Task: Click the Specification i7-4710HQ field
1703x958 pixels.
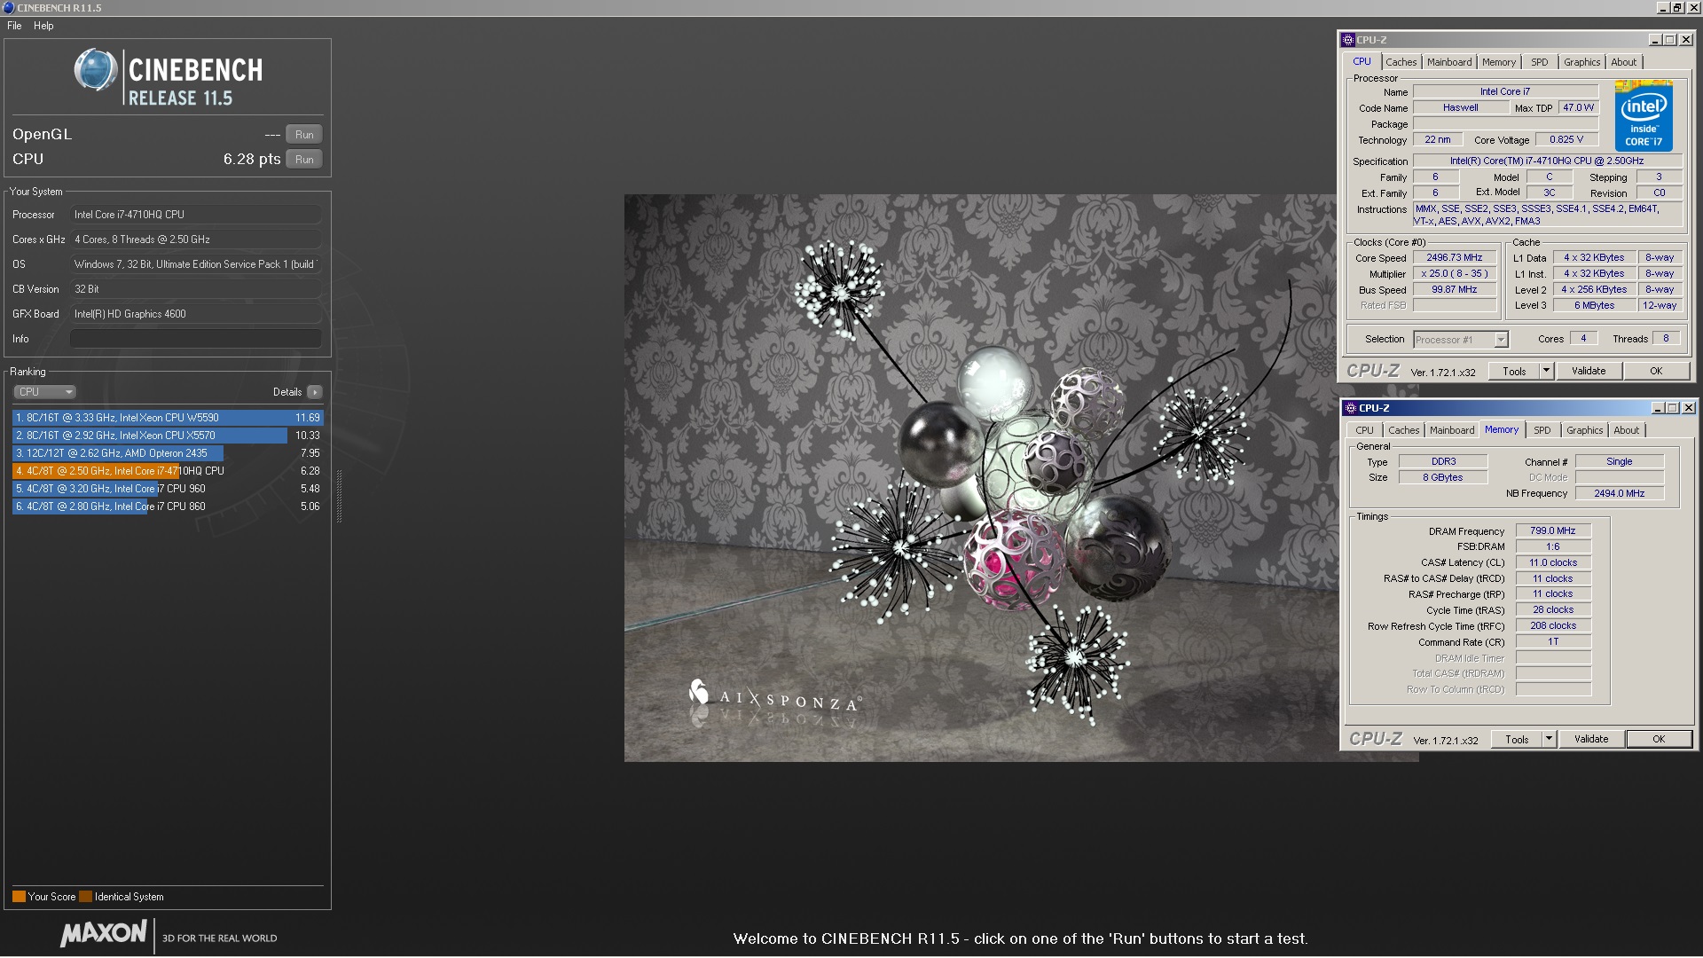Action: pyautogui.click(x=1547, y=161)
